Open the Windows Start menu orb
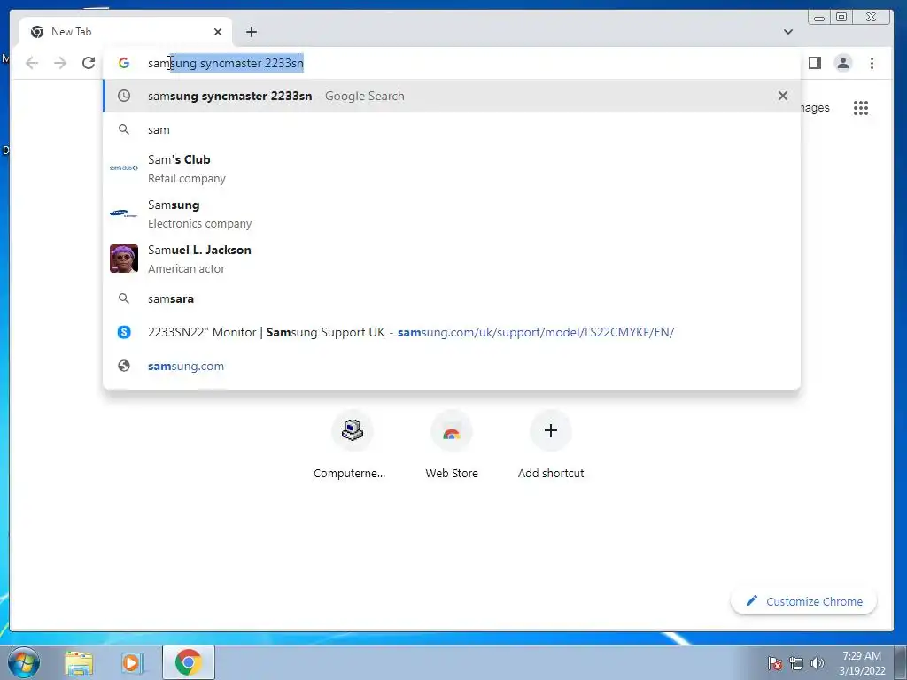 pyautogui.click(x=22, y=662)
